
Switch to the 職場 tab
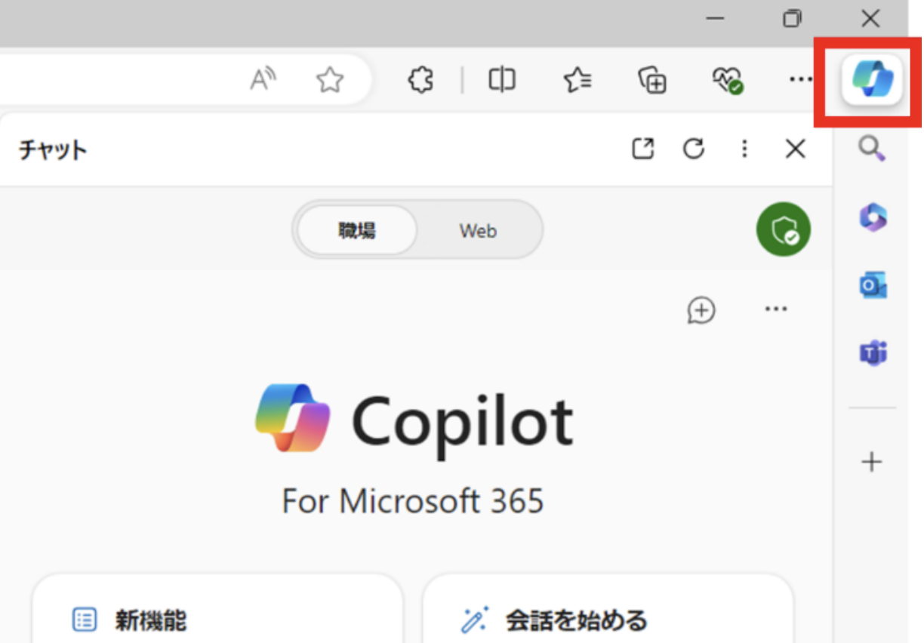point(357,230)
